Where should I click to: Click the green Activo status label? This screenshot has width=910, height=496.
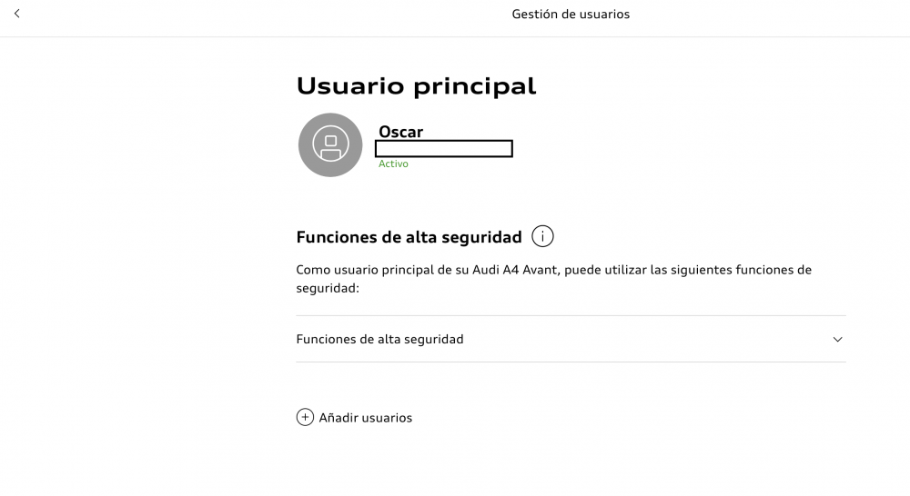point(393,164)
